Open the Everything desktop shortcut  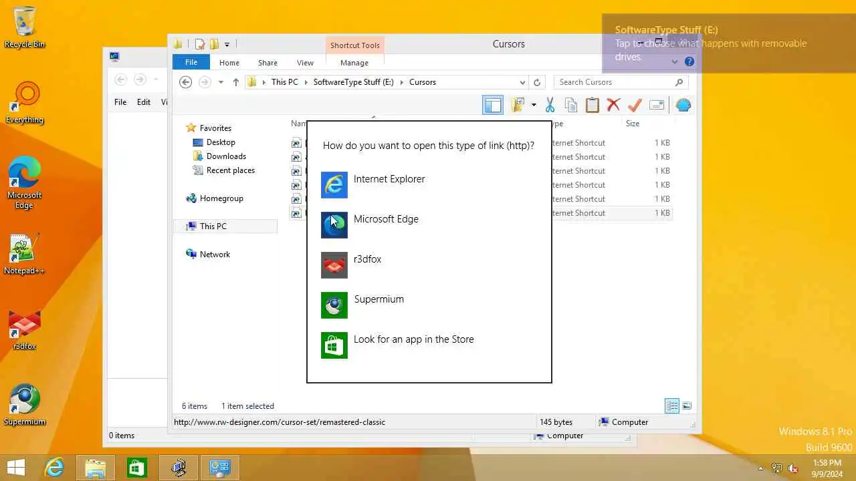pos(25,103)
